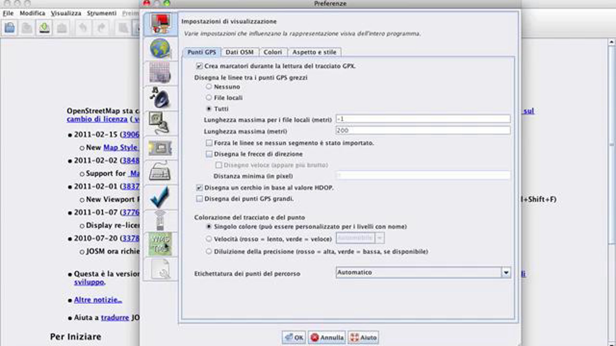Open the audio settings speaker icon
The image size is (616, 346).
(160, 98)
